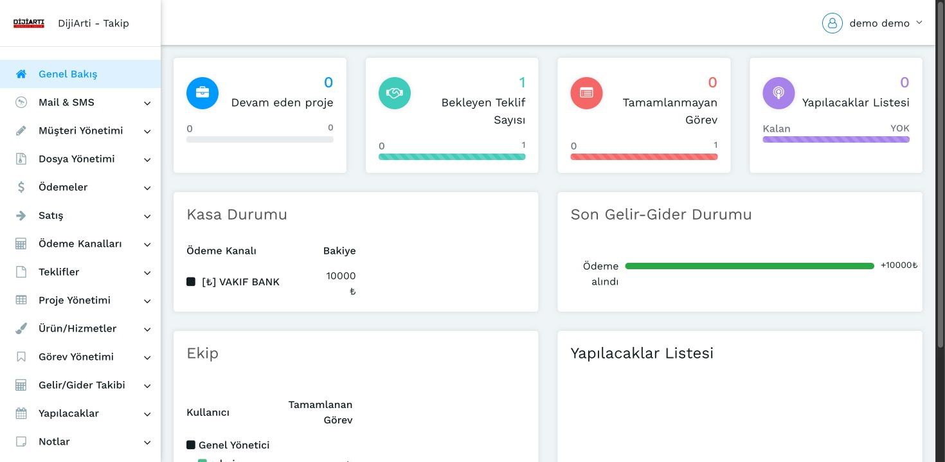Toggle the VAKIF BANK legend square

(x=191, y=281)
